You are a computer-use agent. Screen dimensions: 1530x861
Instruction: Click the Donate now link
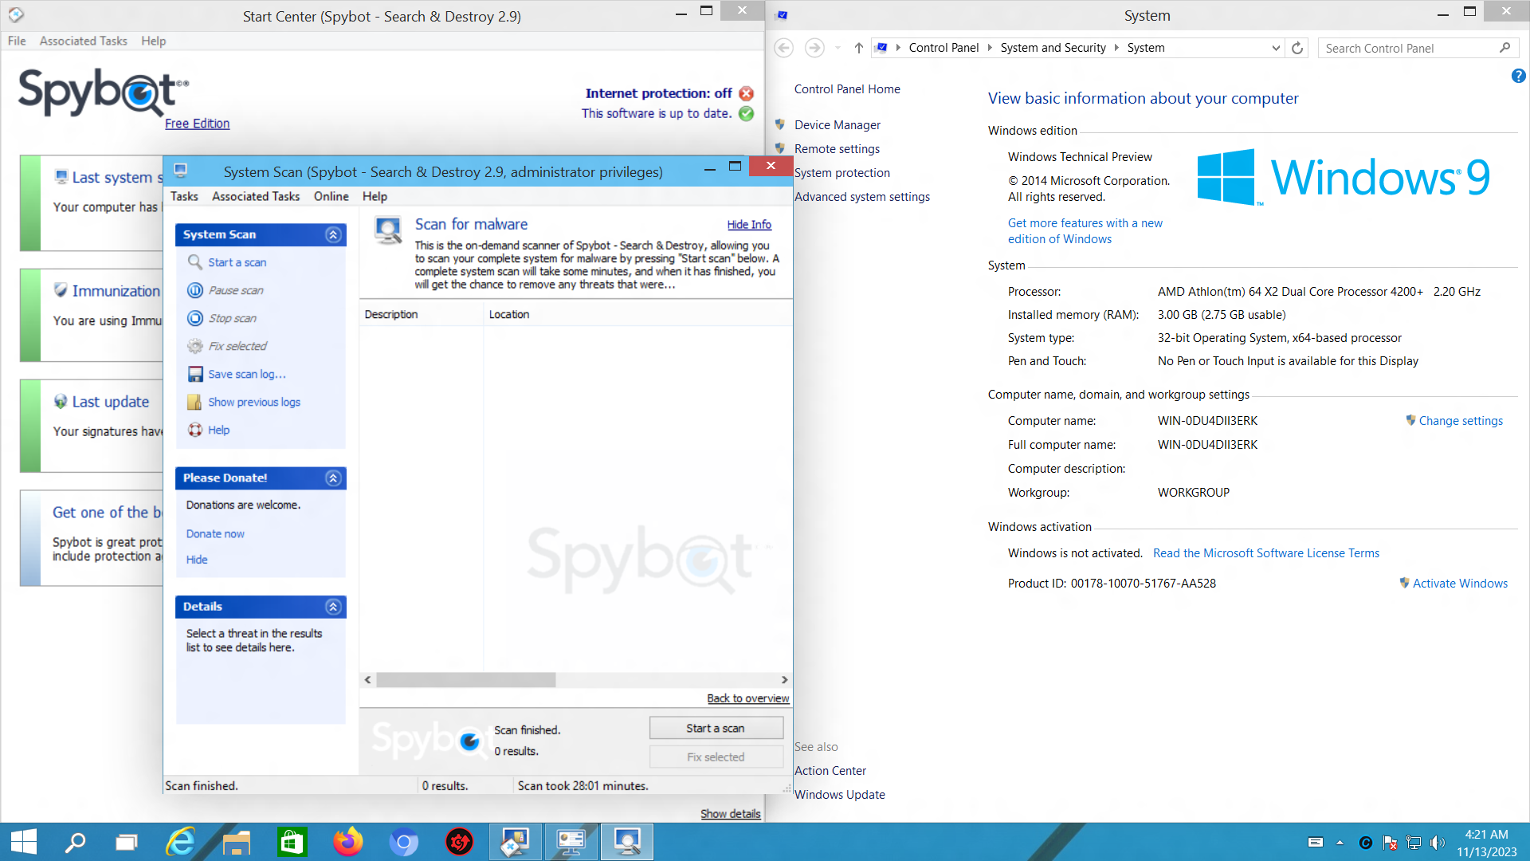point(214,533)
